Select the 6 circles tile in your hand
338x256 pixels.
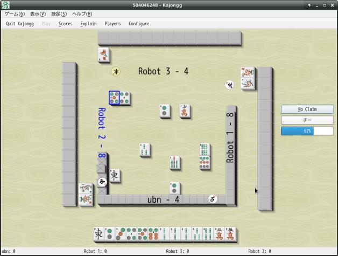pyautogui.click(x=154, y=234)
